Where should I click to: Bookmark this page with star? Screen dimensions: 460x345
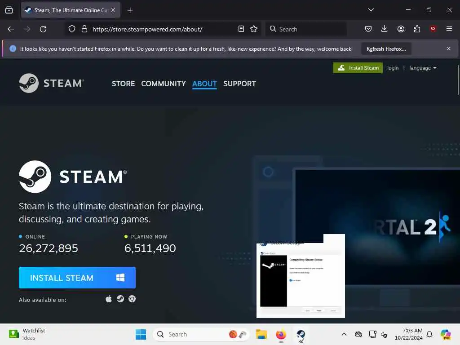[x=254, y=29]
